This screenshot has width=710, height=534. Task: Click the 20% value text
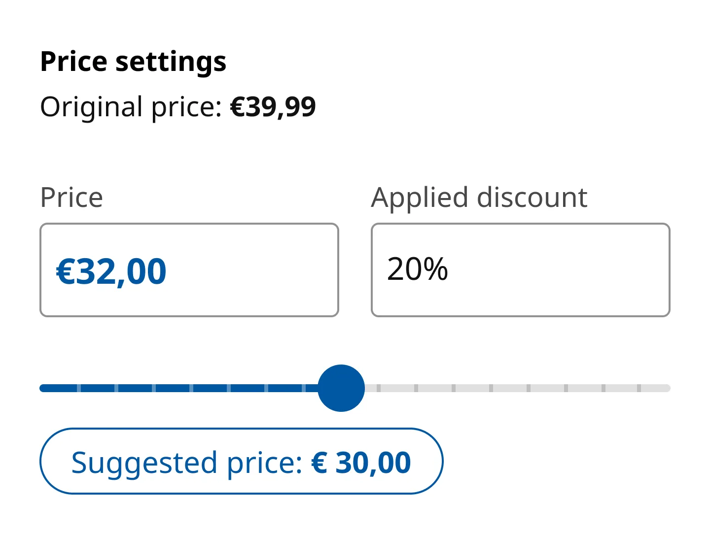417,268
